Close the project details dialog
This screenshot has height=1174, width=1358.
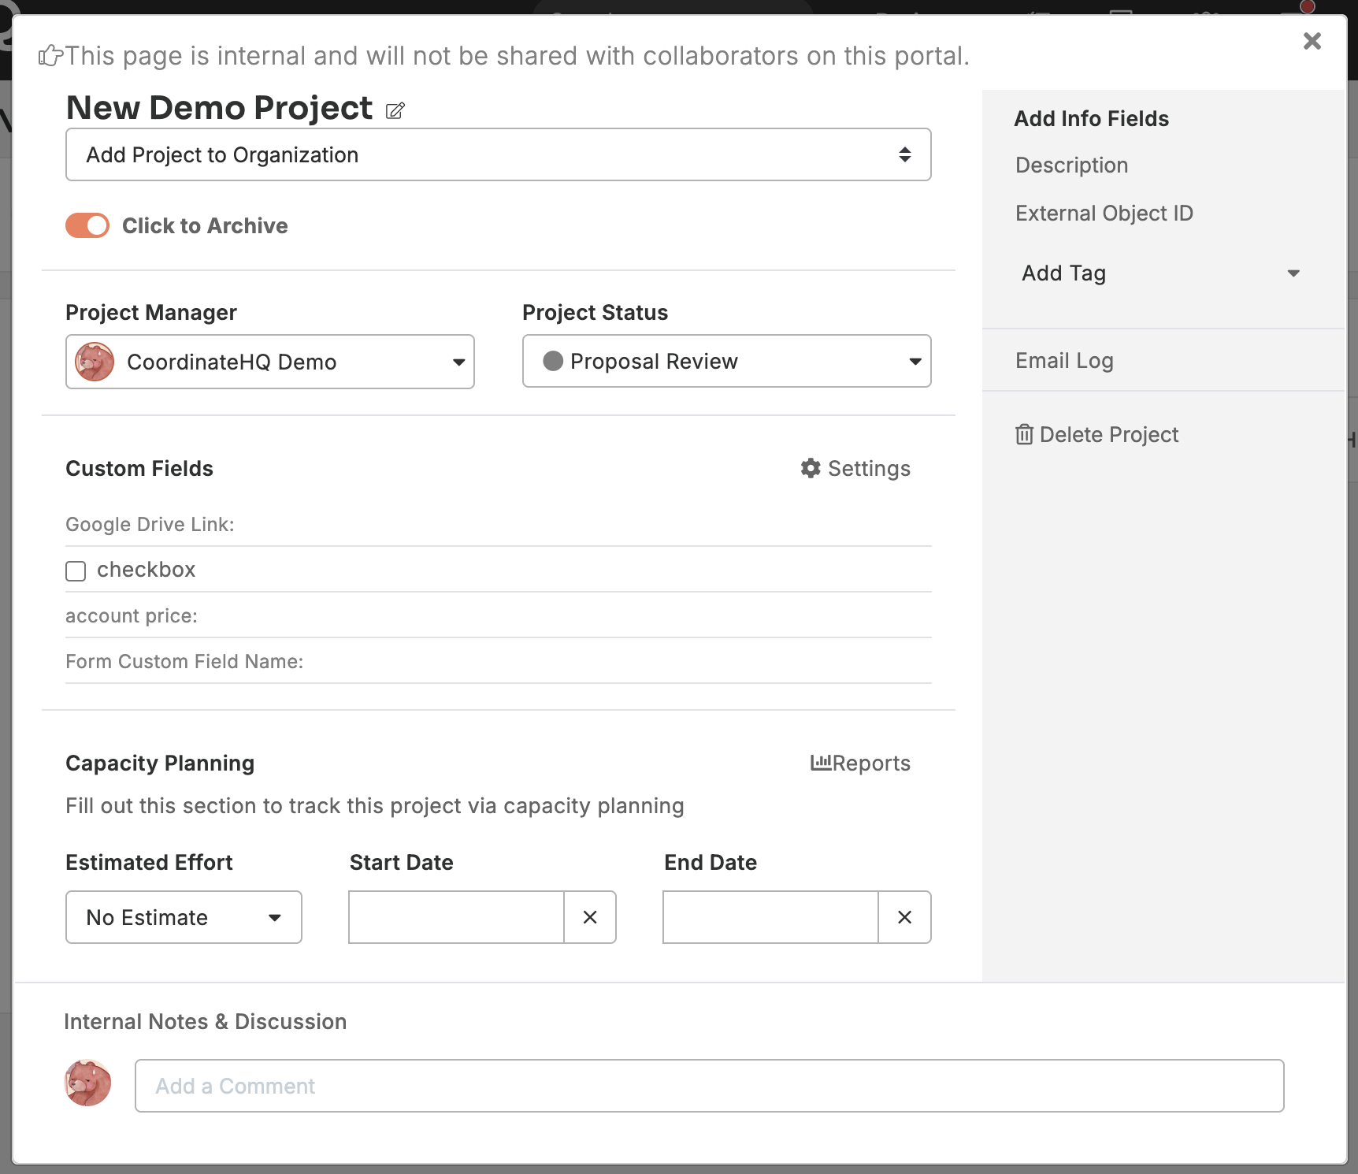pyautogui.click(x=1312, y=41)
